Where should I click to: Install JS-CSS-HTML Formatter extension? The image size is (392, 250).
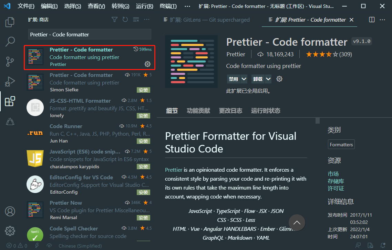144,116
